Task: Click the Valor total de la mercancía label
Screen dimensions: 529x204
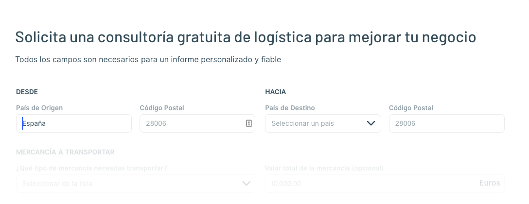Action: 324,168
